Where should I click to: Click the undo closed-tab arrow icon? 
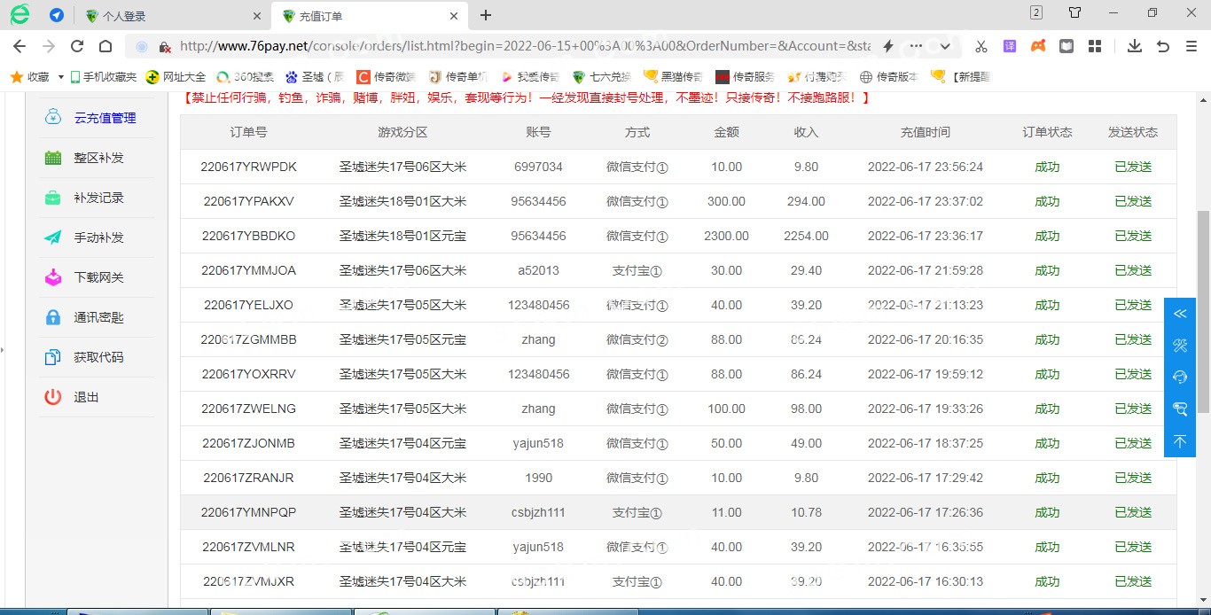pyautogui.click(x=1163, y=46)
